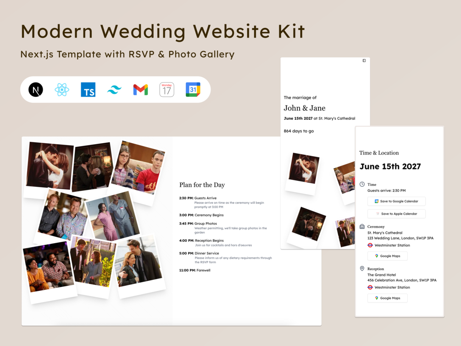Click 'Next.js Template with RSVP & Photo Gallery' subtitle
This screenshot has width=461, height=346.
128,55
